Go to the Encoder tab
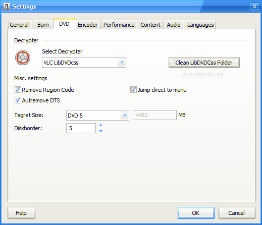262x225 pixels. pyautogui.click(x=88, y=25)
